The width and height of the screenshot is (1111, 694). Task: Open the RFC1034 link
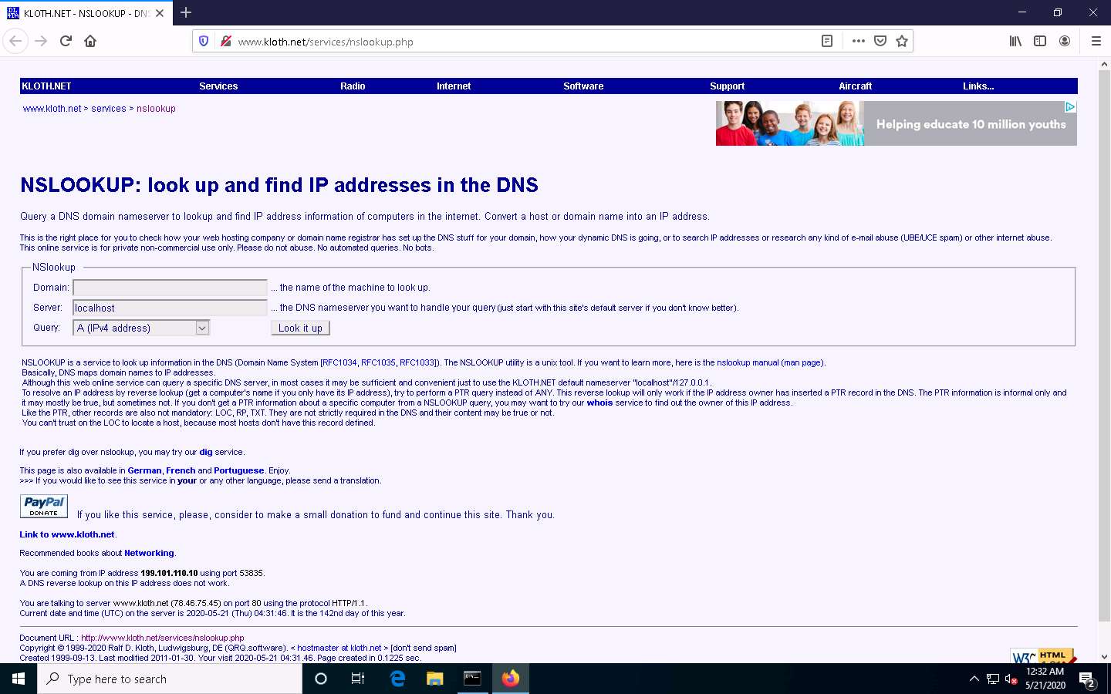tap(340, 362)
